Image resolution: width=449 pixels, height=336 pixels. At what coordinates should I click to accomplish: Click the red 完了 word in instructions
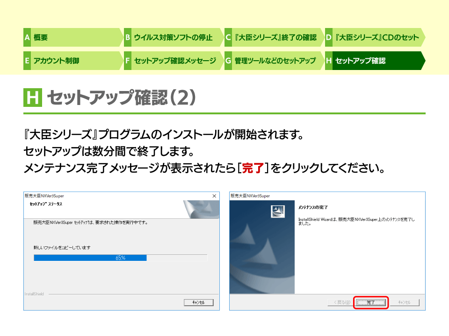(253, 168)
